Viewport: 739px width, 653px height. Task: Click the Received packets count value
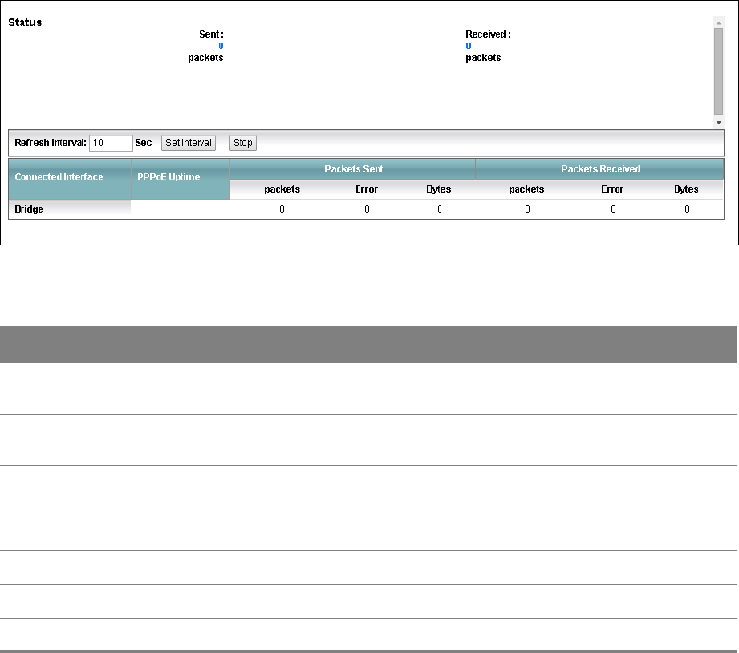469,46
